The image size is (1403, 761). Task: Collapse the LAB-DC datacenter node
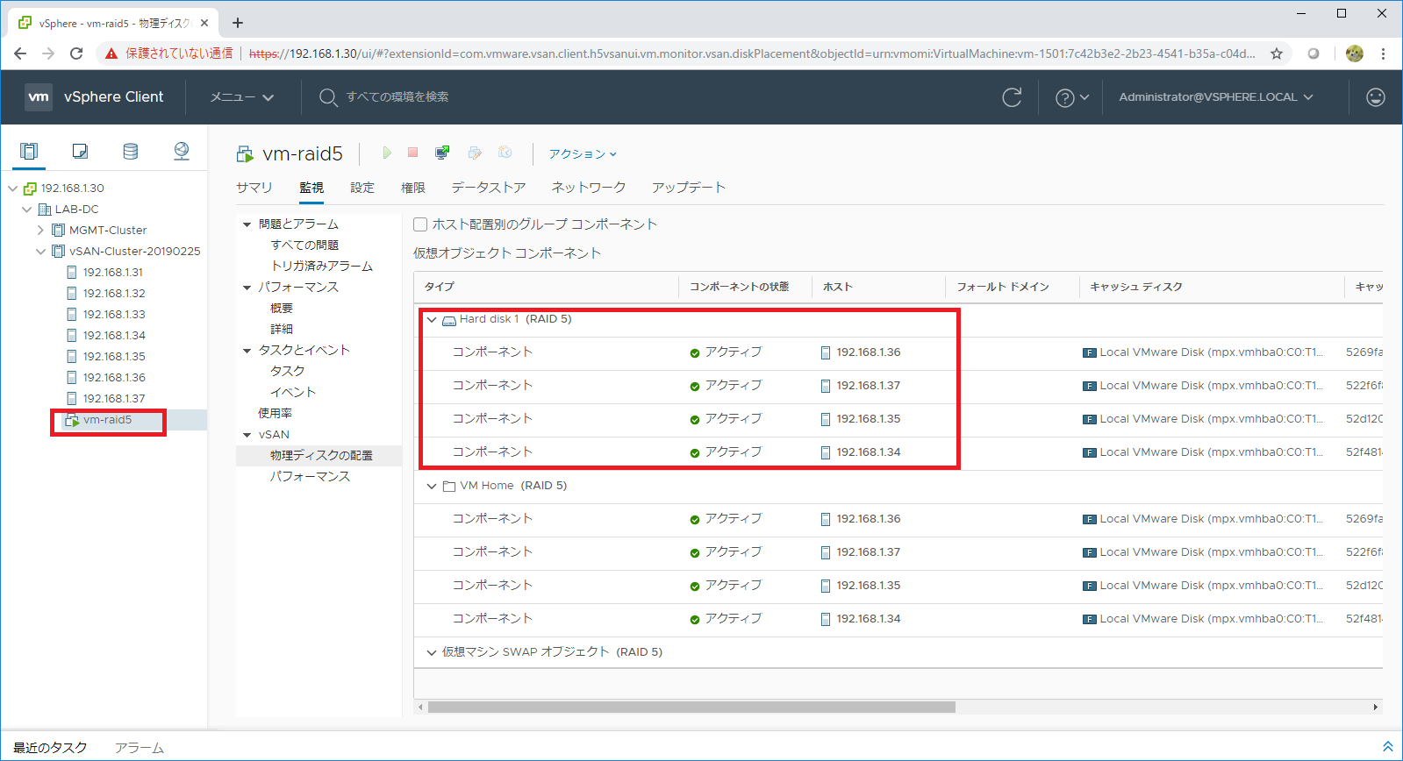[x=26, y=209]
